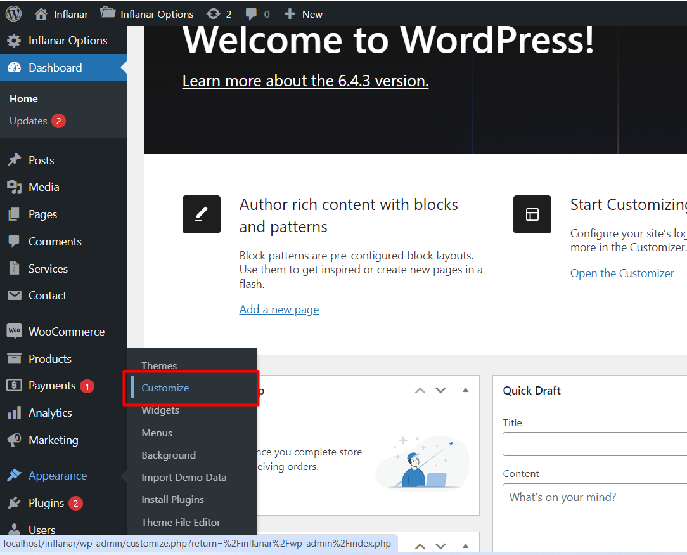Click the Users person icon
Screen dimensions: 687x555
click(14, 529)
